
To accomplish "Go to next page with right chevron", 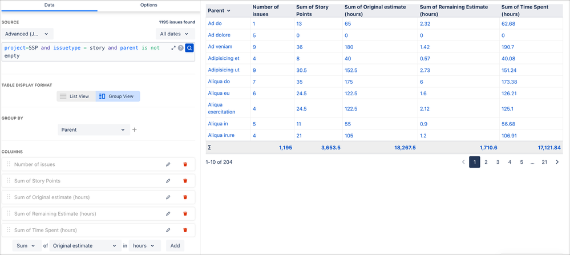I will pos(557,162).
